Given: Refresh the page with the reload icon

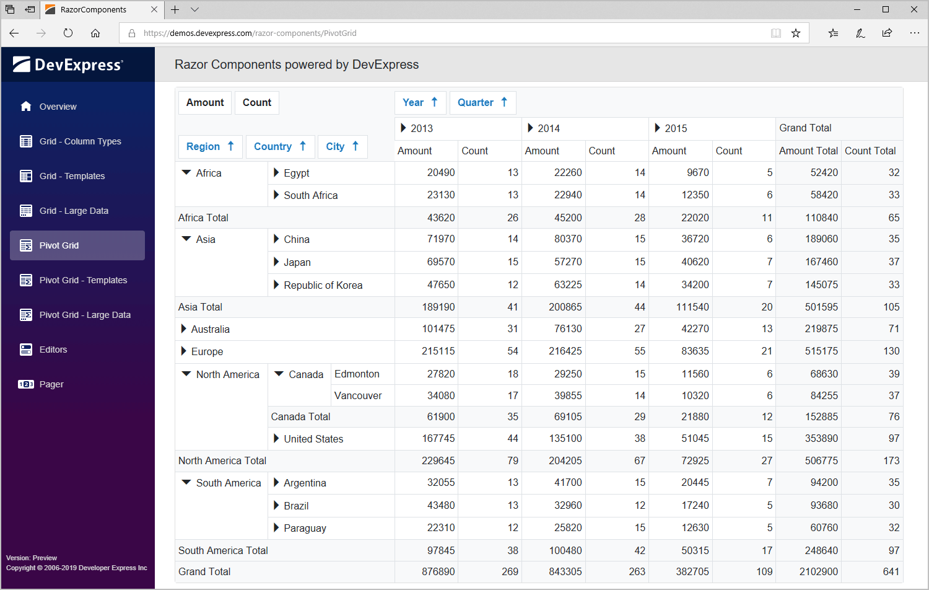Looking at the screenshot, I should 68,33.
